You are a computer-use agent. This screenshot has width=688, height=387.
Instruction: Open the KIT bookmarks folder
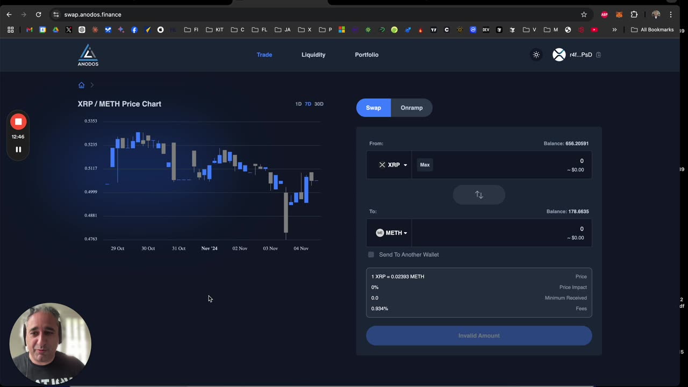coord(214,30)
